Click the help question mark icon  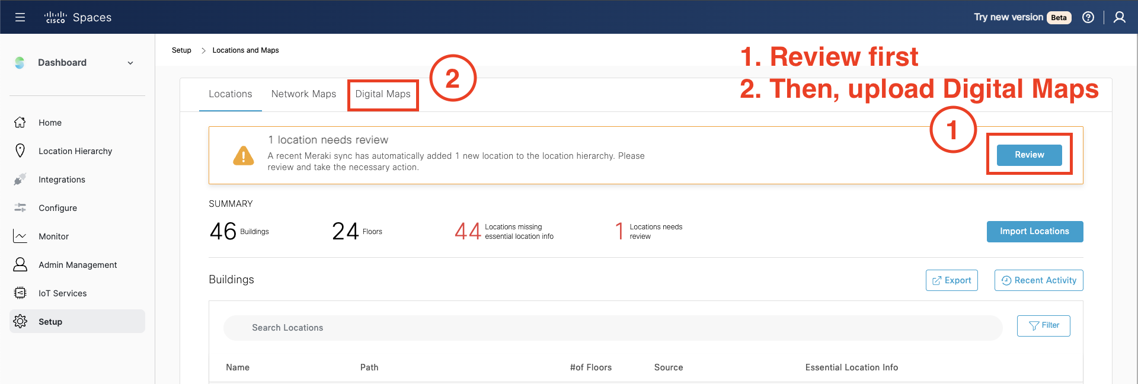pyautogui.click(x=1088, y=17)
